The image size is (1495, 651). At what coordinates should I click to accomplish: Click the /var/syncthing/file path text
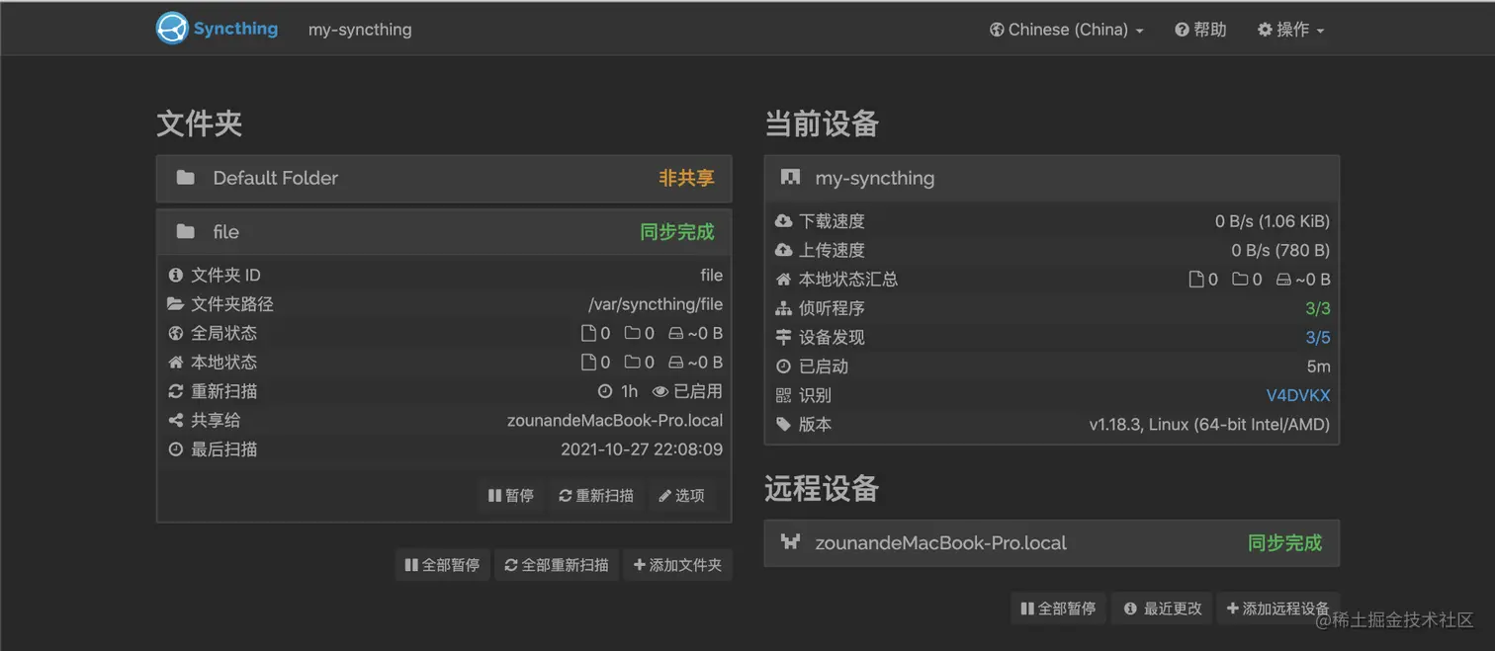[x=656, y=304]
